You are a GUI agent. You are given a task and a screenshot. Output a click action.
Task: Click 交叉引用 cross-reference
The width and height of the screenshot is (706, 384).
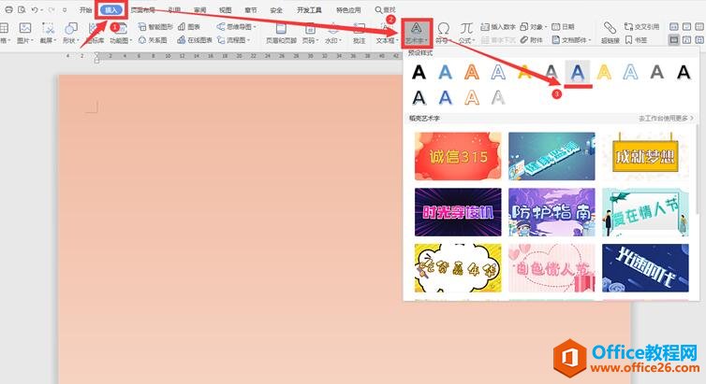(641, 27)
